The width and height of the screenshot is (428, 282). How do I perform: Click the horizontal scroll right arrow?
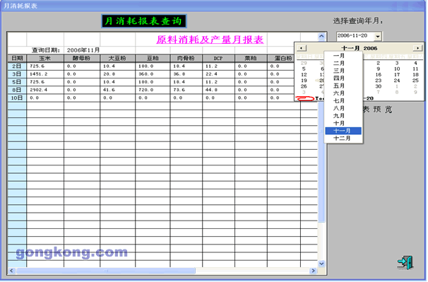click(x=313, y=271)
